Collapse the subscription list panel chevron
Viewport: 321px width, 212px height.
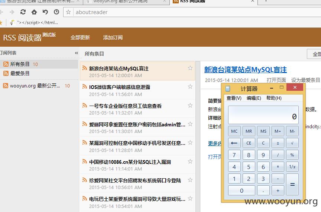[x=77, y=53]
